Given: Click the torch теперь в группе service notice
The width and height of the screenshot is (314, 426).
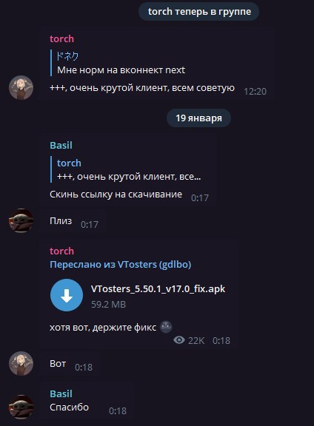Looking at the screenshot, I should (199, 11).
